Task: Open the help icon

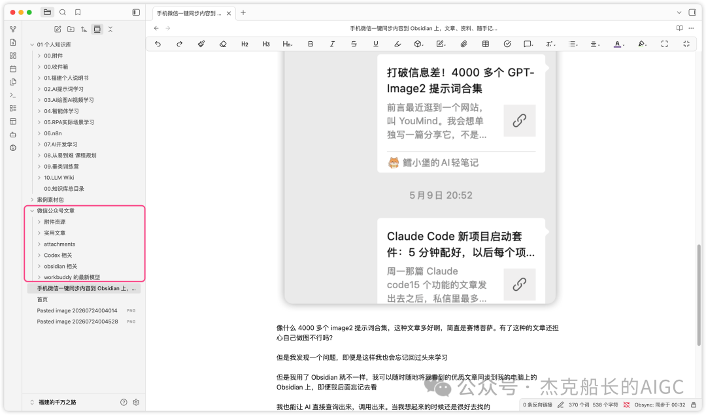Action: [x=124, y=403]
